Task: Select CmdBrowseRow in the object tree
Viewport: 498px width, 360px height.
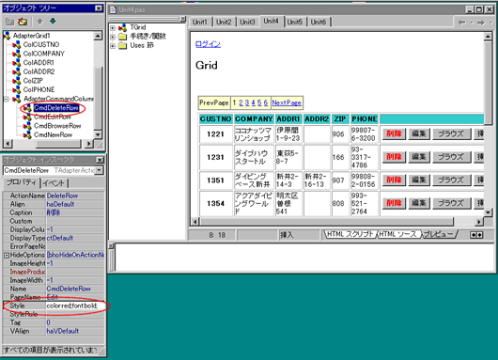Action: (x=57, y=126)
